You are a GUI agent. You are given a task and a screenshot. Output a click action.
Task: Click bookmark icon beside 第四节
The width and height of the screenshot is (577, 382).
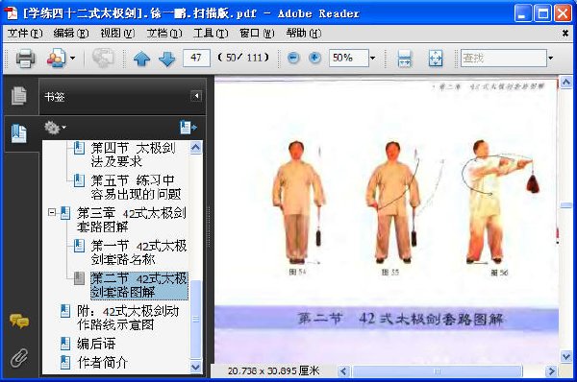(79, 148)
